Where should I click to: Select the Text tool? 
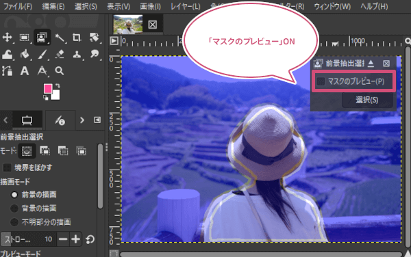click(x=25, y=71)
